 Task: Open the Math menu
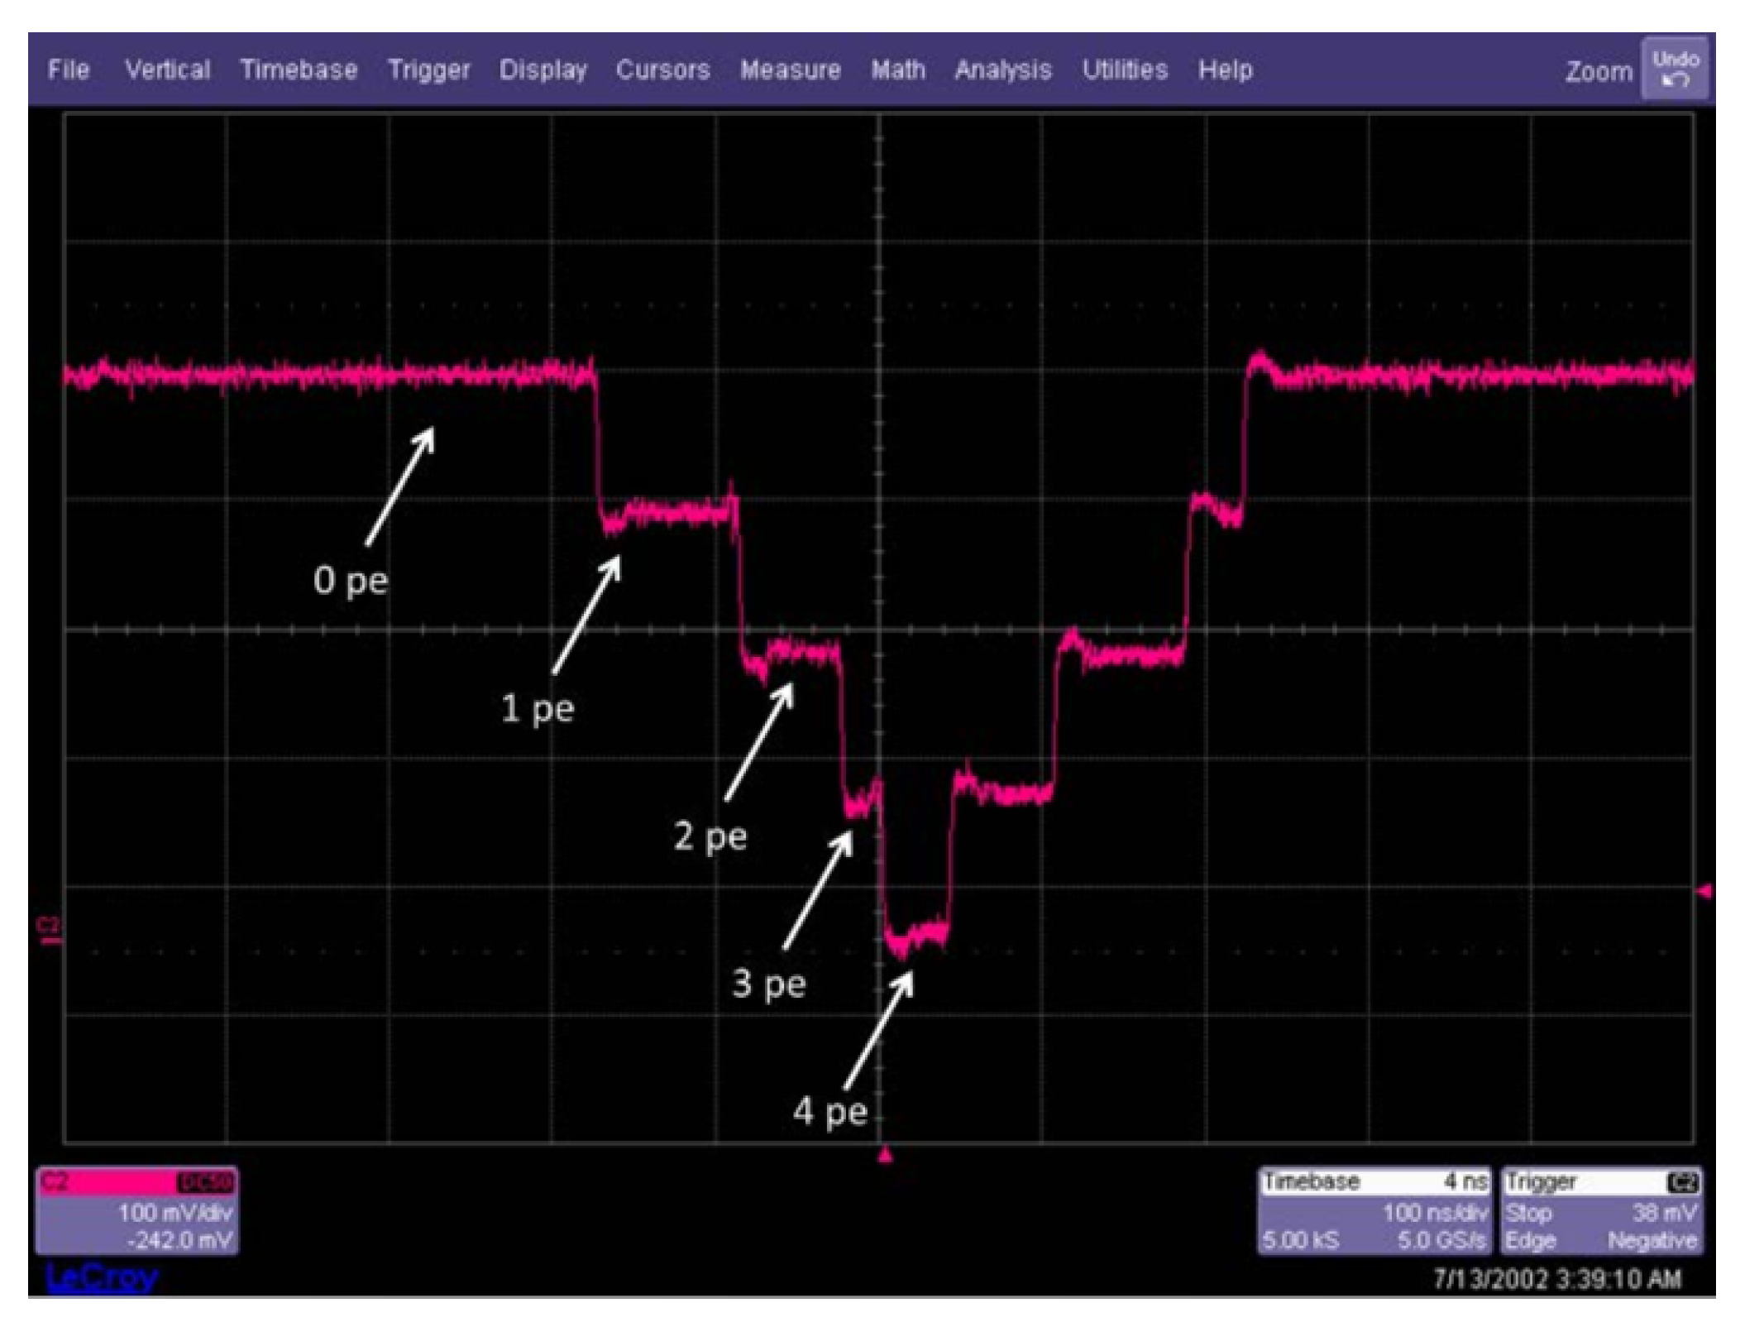pos(898,69)
